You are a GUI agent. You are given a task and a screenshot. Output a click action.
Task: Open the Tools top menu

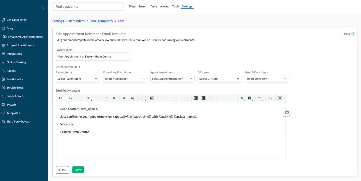pyautogui.click(x=176, y=6)
